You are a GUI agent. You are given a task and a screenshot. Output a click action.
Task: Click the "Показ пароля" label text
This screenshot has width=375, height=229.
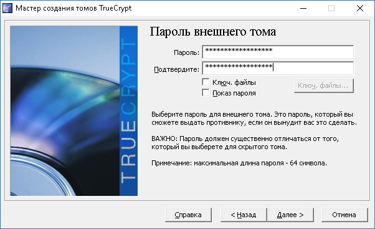234,93
